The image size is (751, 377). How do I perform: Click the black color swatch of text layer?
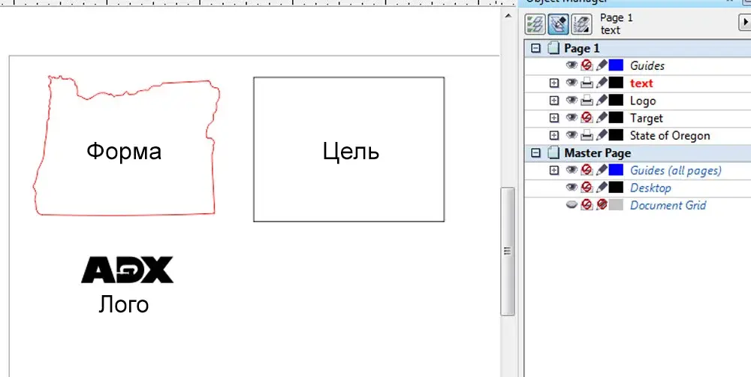[x=616, y=83]
